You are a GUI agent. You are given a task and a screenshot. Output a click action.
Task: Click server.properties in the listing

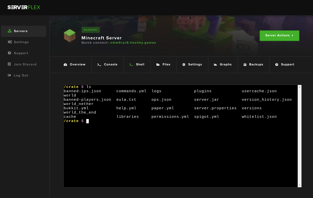pyautogui.click(x=215, y=108)
